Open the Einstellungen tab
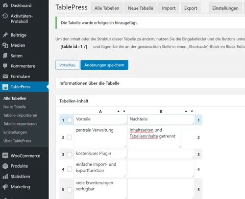Screen dimensions: 245x199 coord(225,8)
